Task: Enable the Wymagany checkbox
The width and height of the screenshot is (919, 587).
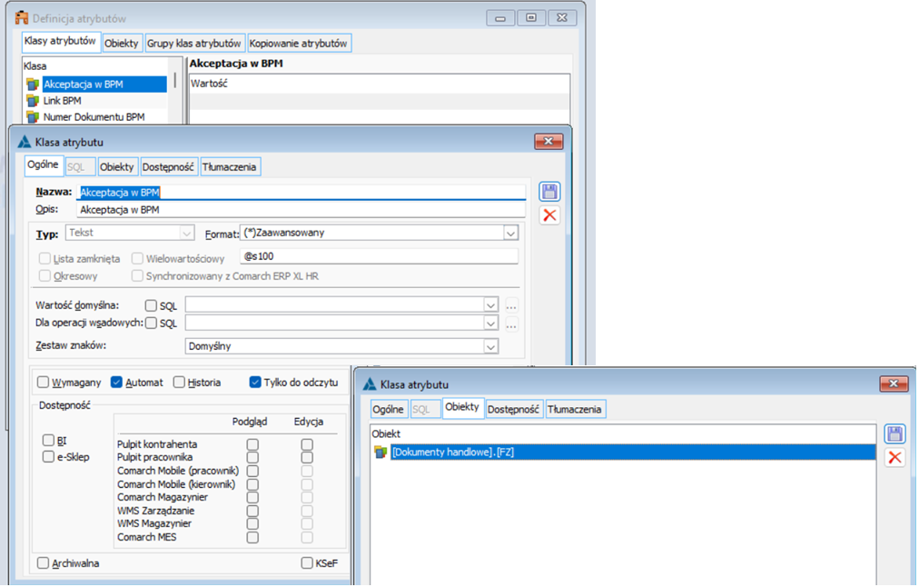Action: point(44,383)
